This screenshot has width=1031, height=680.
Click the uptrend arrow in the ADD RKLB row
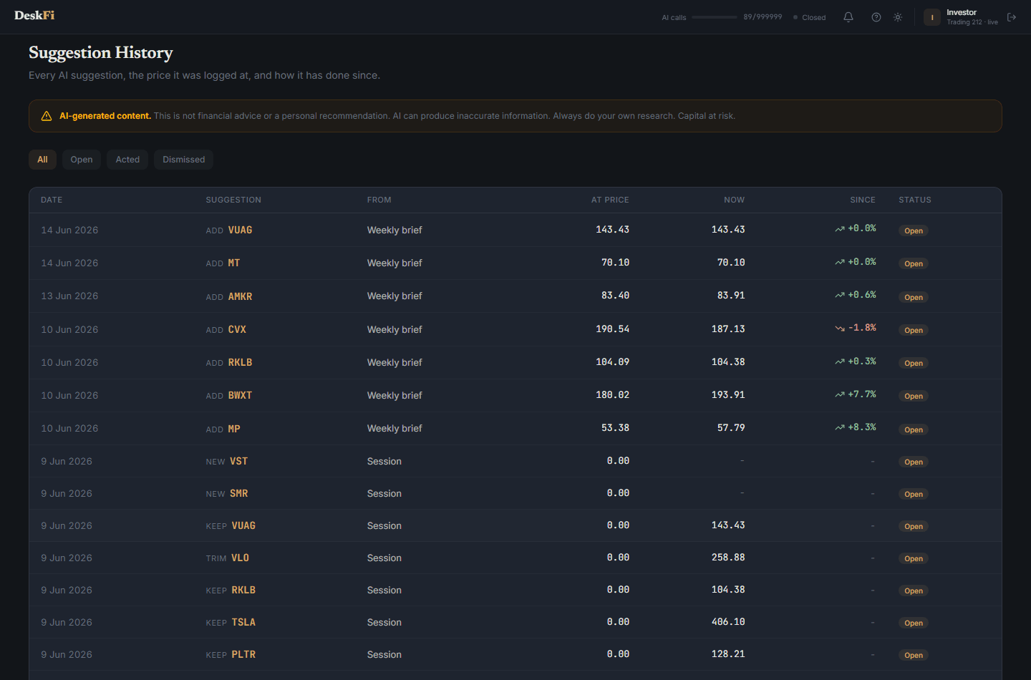[840, 361]
